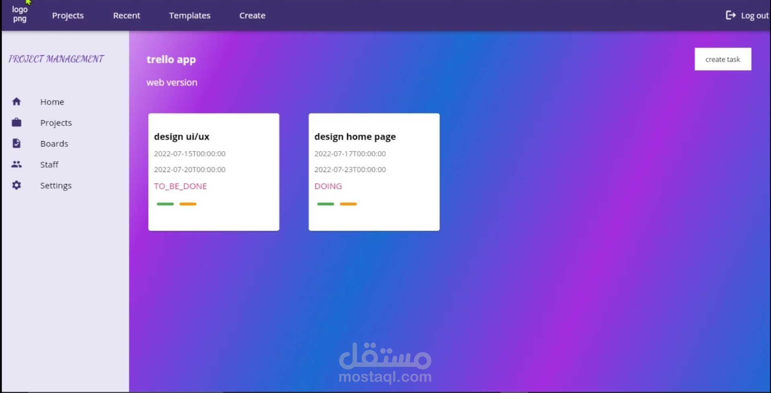Open Staff label in the sidebar

(x=49, y=164)
